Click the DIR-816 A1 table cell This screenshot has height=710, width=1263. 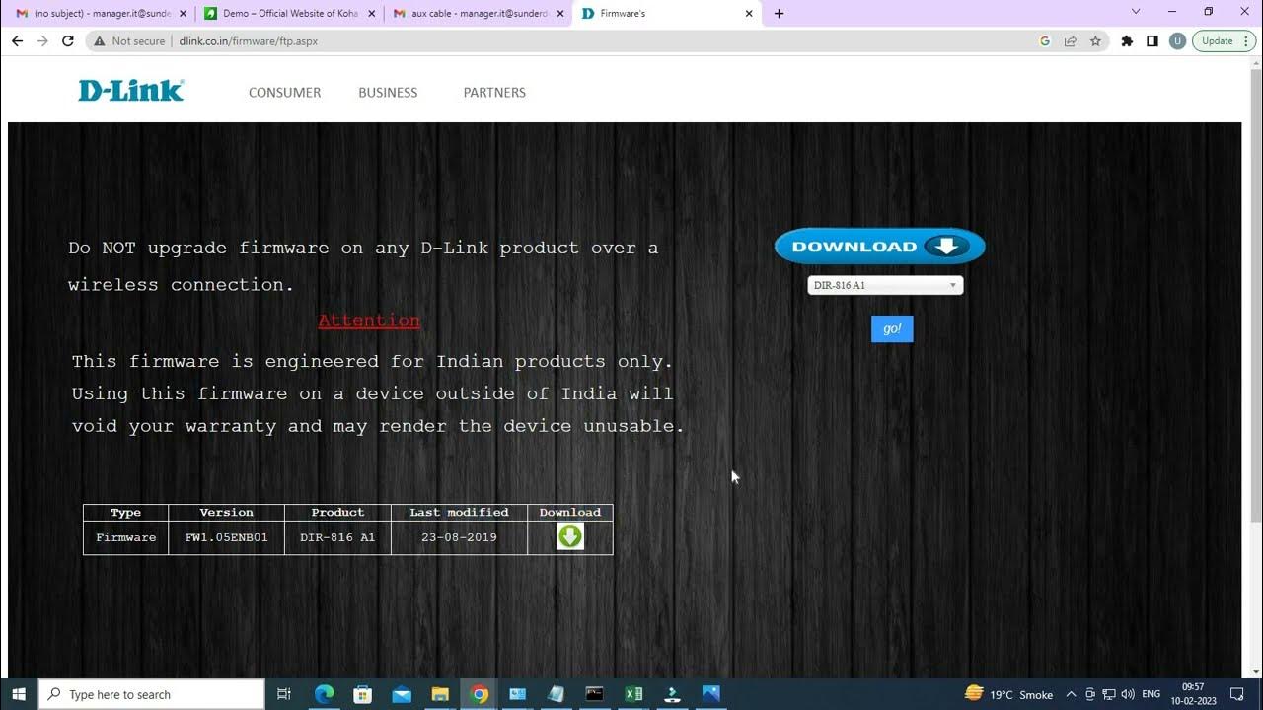pos(337,537)
